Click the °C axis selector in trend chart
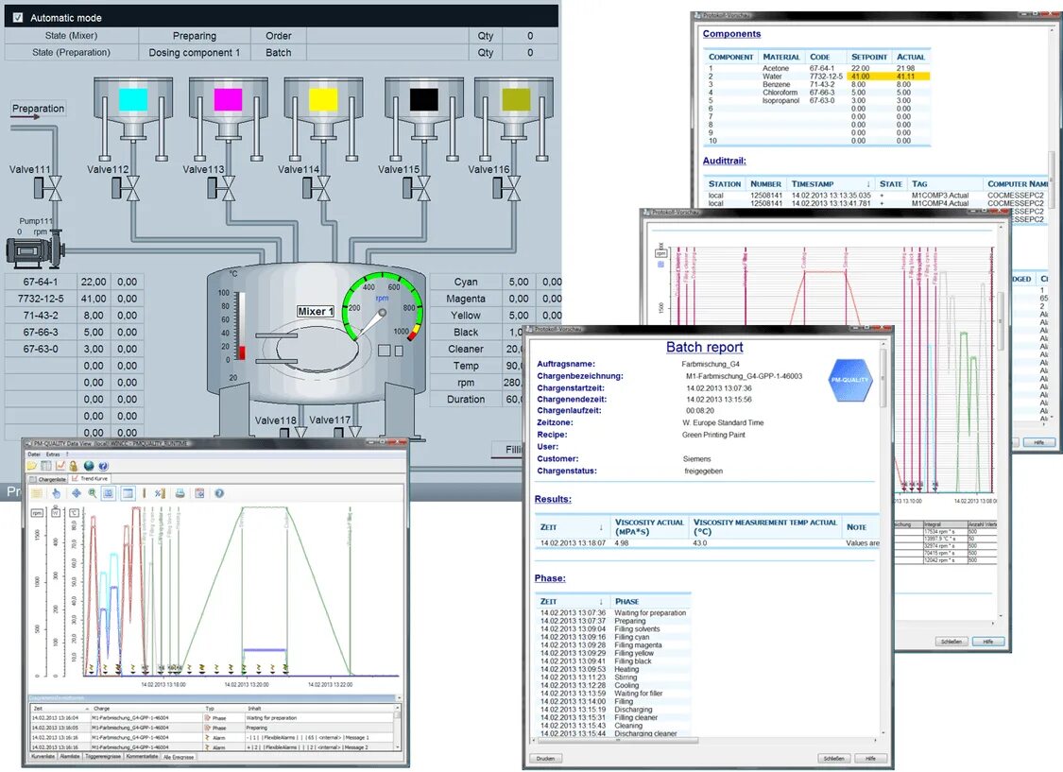This screenshot has height=772, width=1063. (x=74, y=512)
